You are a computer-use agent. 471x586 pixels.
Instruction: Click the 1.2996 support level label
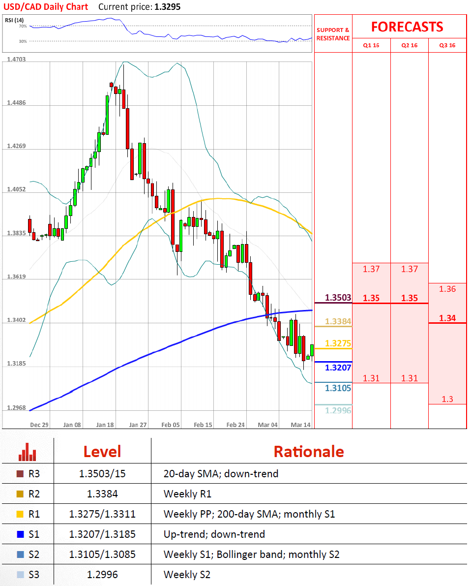click(338, 410)
